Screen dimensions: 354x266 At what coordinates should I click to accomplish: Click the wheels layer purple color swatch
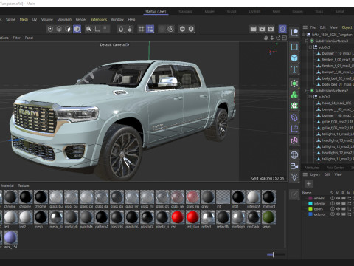point(310,198)
